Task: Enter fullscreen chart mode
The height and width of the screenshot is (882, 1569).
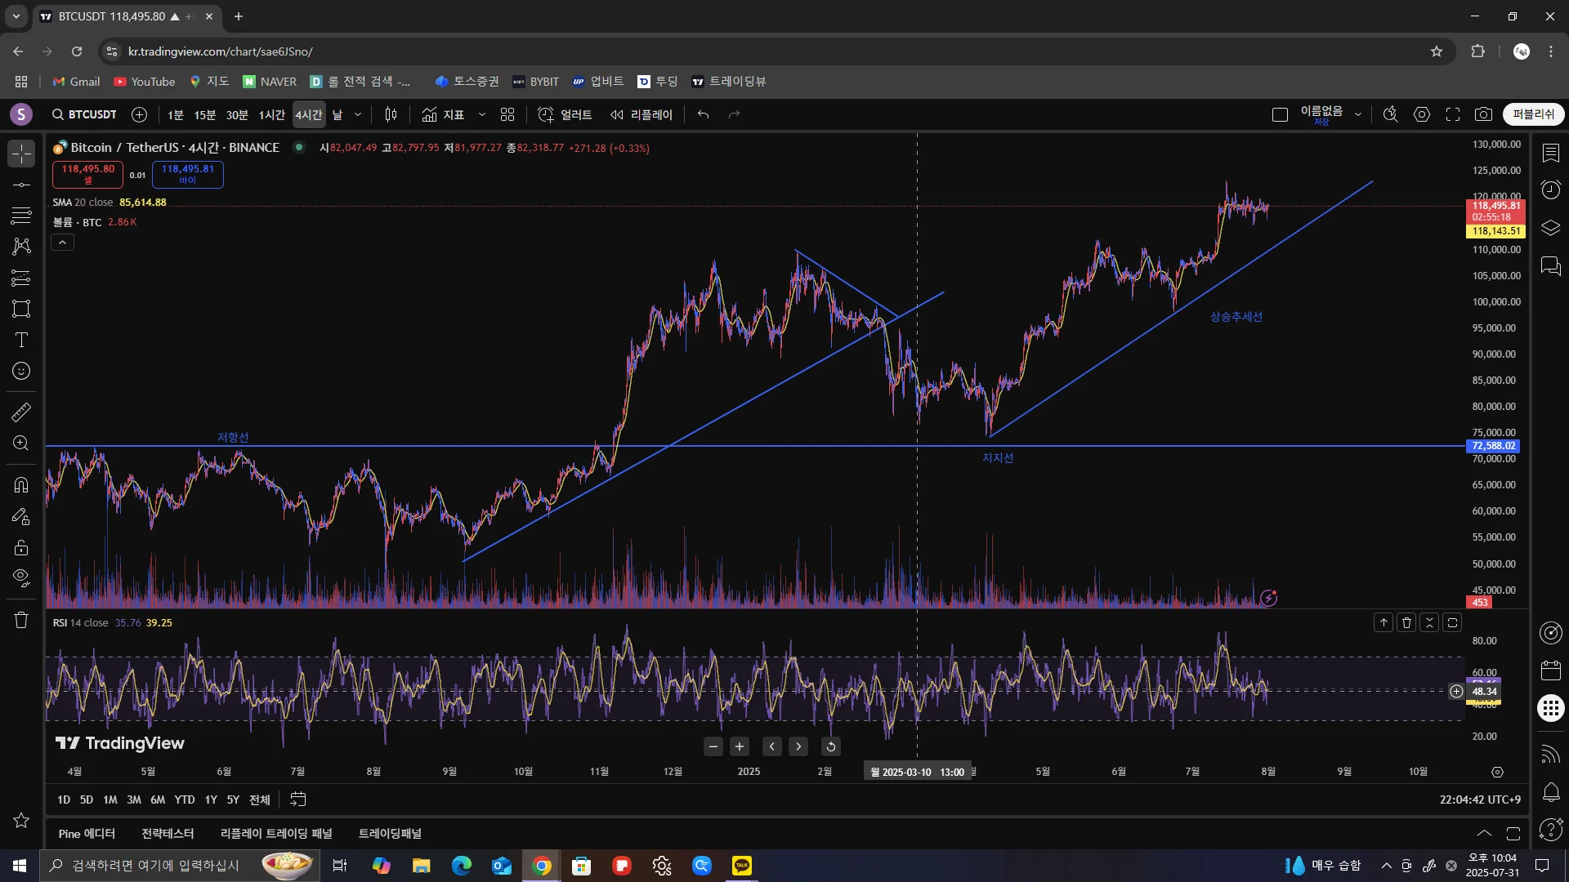Action: (x=1453, y=114)
